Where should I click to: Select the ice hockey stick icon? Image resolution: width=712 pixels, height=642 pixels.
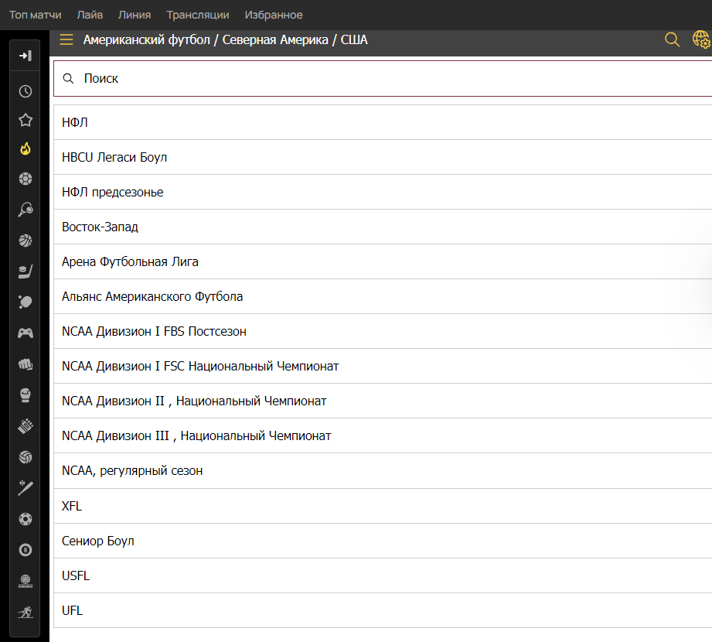pyautogui.click(x=26, y=271)
